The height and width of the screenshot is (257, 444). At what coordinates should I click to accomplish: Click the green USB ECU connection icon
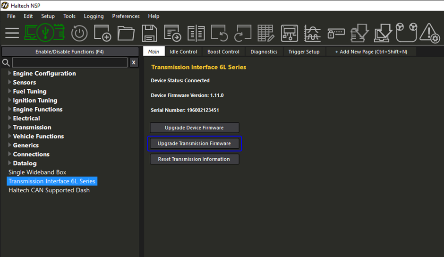point(44,33)
